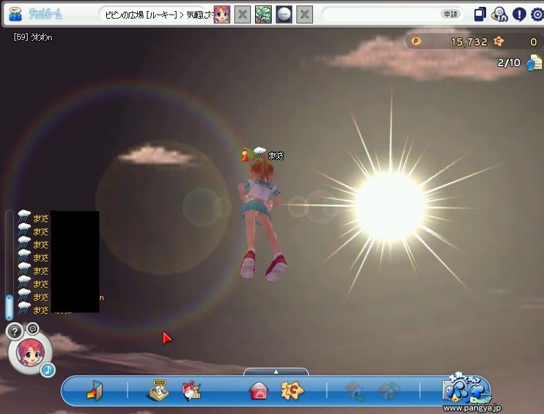The height and width of the screenshot is (414, 544).
Task: Select the golf ball item slot
Action: (284, 14)
